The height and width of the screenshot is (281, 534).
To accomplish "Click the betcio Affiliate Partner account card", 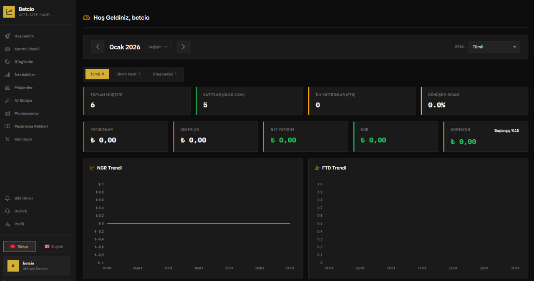I will tap(36, 266).
